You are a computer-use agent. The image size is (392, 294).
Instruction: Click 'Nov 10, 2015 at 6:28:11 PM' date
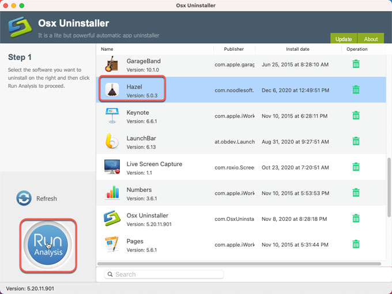coord(295,116)
